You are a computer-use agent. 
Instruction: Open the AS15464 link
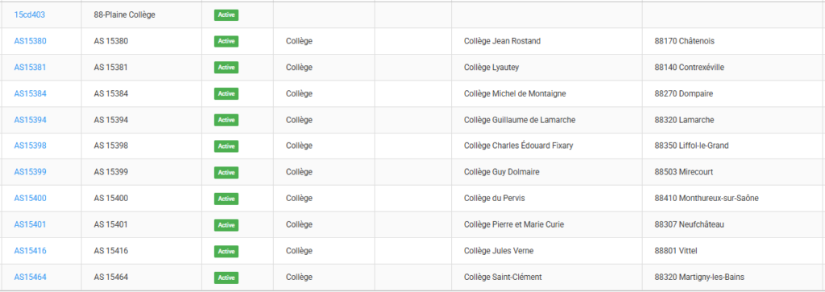[30, 277]
